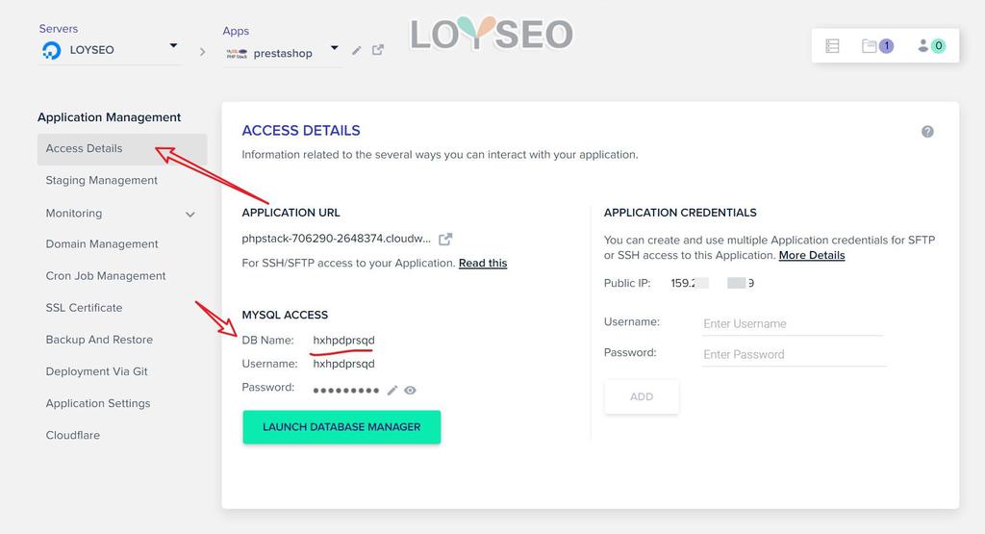This screenshot has width=985, height=534.
Task: Open app in new tab icon near prestashop
Action: pos(378,50)
